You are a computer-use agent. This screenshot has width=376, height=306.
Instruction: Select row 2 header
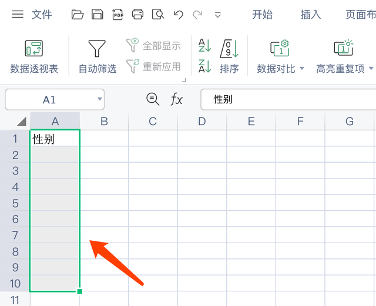[15, 154]
